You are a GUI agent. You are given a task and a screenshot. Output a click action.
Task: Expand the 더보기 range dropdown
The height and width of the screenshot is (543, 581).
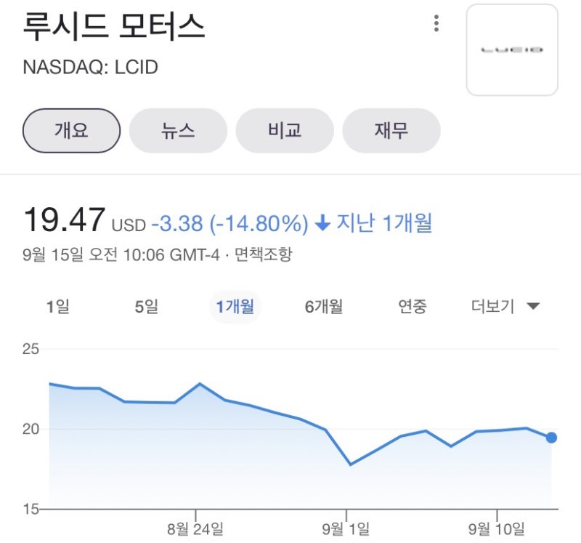click(x=505, y=307)
